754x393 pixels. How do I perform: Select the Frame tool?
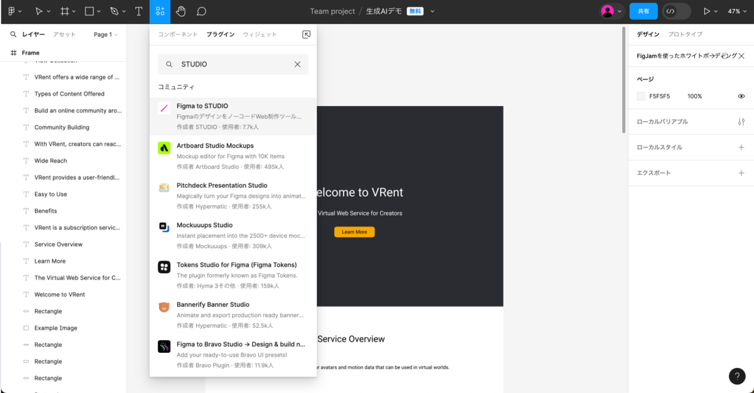click(64, 11)
